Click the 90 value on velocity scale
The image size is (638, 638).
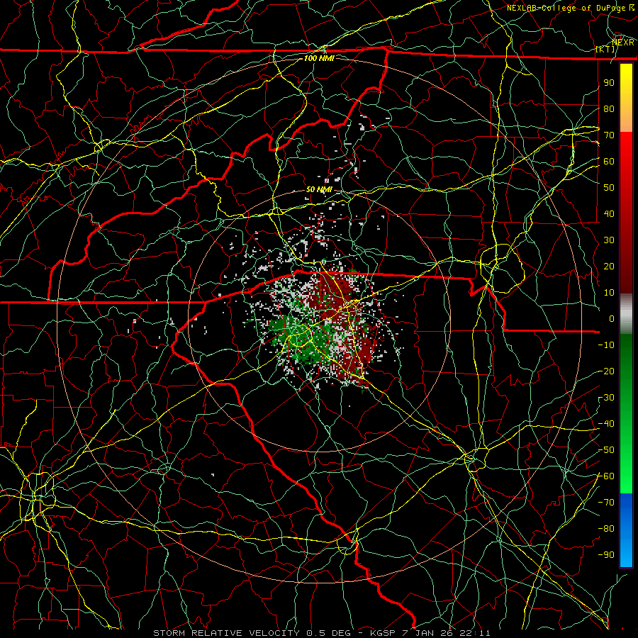[x=609, y=83]
